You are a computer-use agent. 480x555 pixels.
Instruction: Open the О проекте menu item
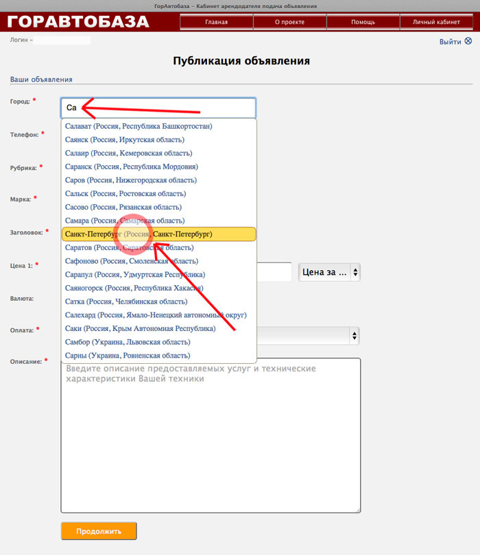point(290,22)
